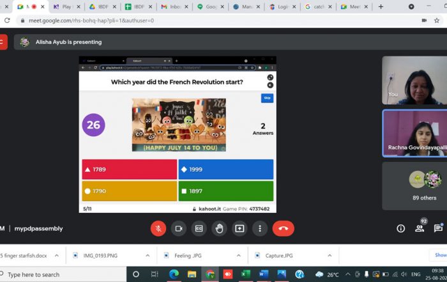Switch to the Login tab

(282, 6)
